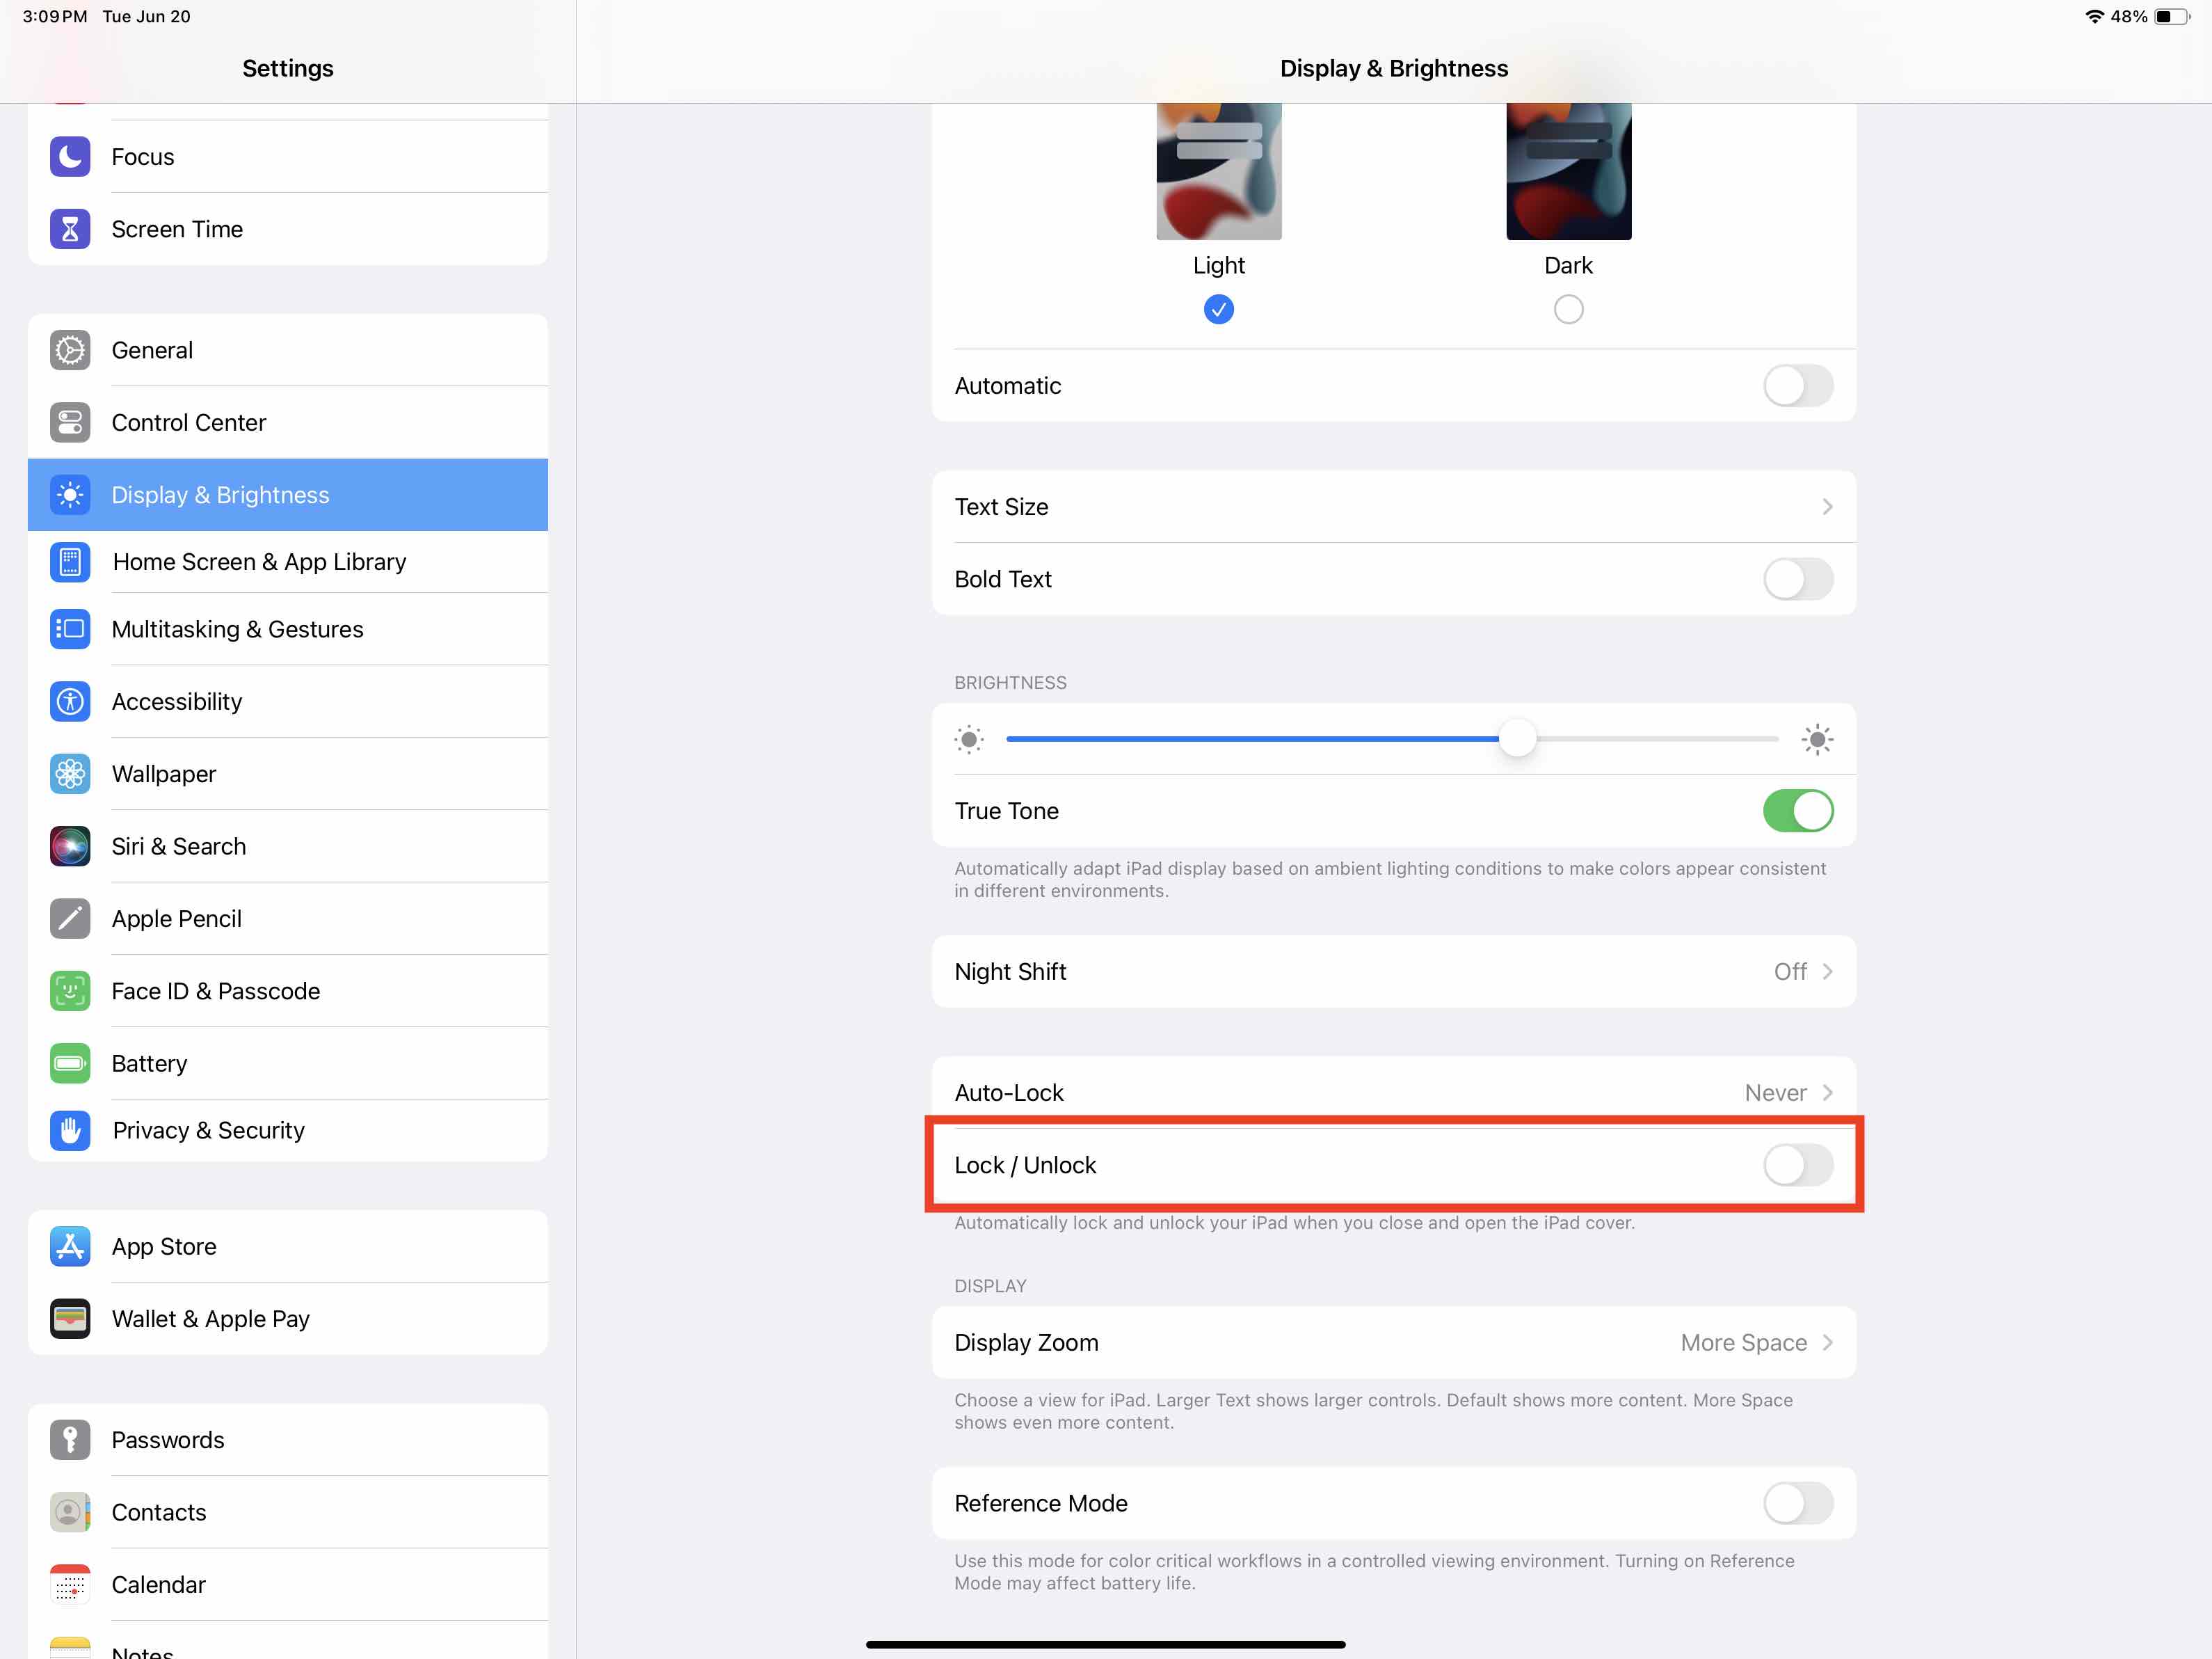Adjust the Brightness slider
Image resolution: width=2212 pixels, height=1659 pixels.
(1518, 738)
